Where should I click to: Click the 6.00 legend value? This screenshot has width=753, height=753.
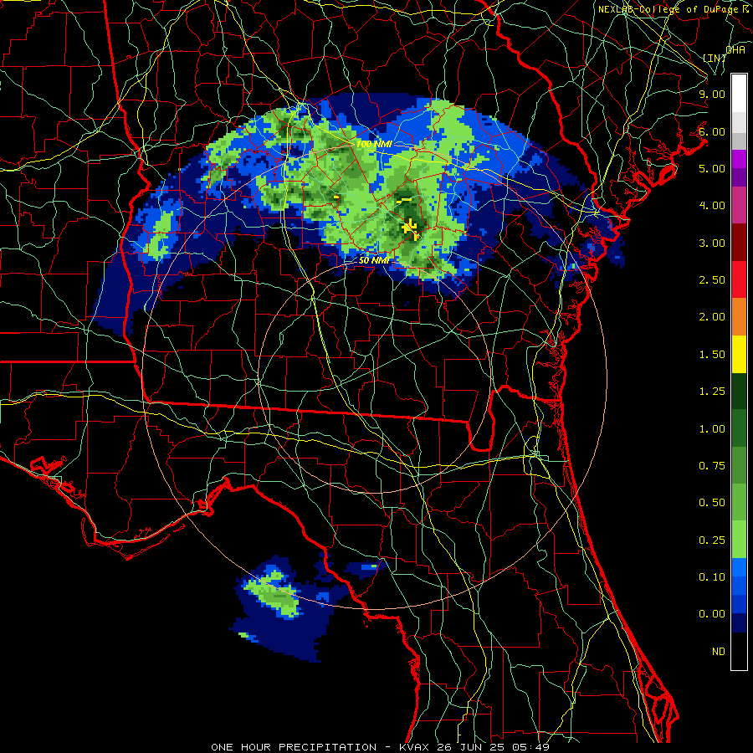pyautogui.click(x=712, y=131)
